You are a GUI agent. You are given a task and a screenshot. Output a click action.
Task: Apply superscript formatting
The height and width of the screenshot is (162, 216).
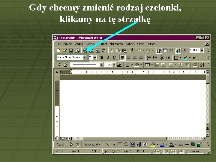pyautogui.click(x=194, y=58)
